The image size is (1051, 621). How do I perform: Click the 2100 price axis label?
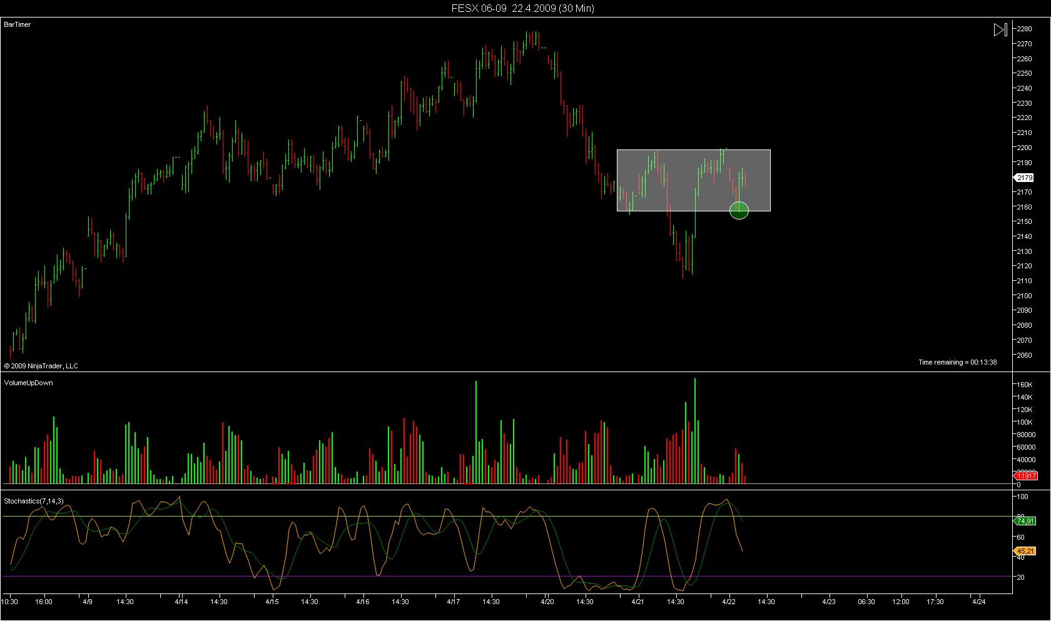point(1024,296)
